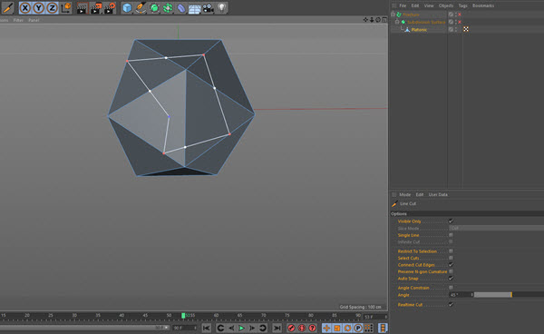The width and height of the screenshot is (544, 334).
Task: Open Attribute Manager User Data menu
Action: coord(438,194)
